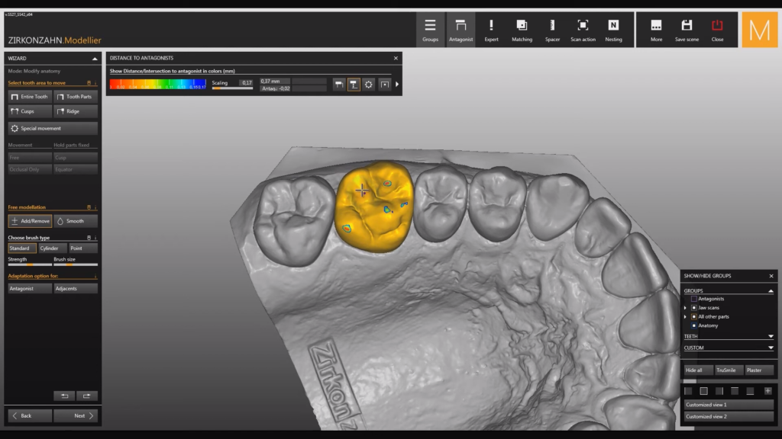Select the Point brush type
Screen dimensions: 782x439
[82, 248]
